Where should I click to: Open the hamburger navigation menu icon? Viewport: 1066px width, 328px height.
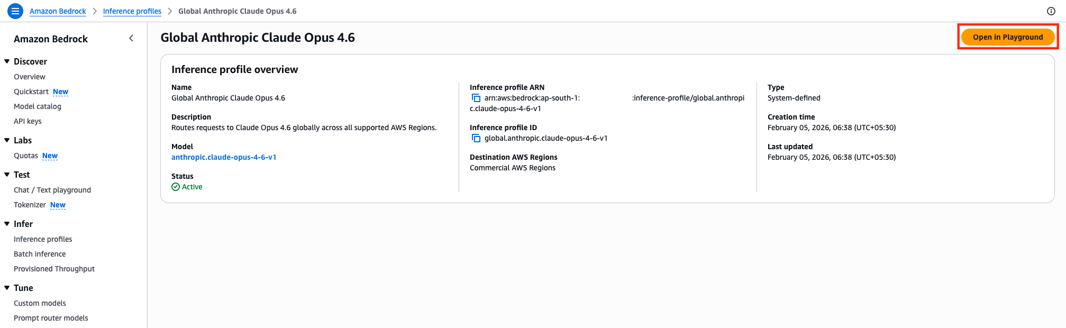click(15, 11)
